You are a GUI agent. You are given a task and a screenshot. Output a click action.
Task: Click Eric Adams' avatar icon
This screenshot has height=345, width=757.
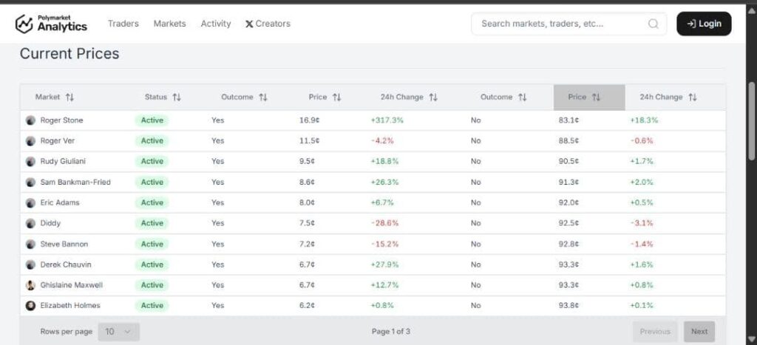click(x=30, y=202)
